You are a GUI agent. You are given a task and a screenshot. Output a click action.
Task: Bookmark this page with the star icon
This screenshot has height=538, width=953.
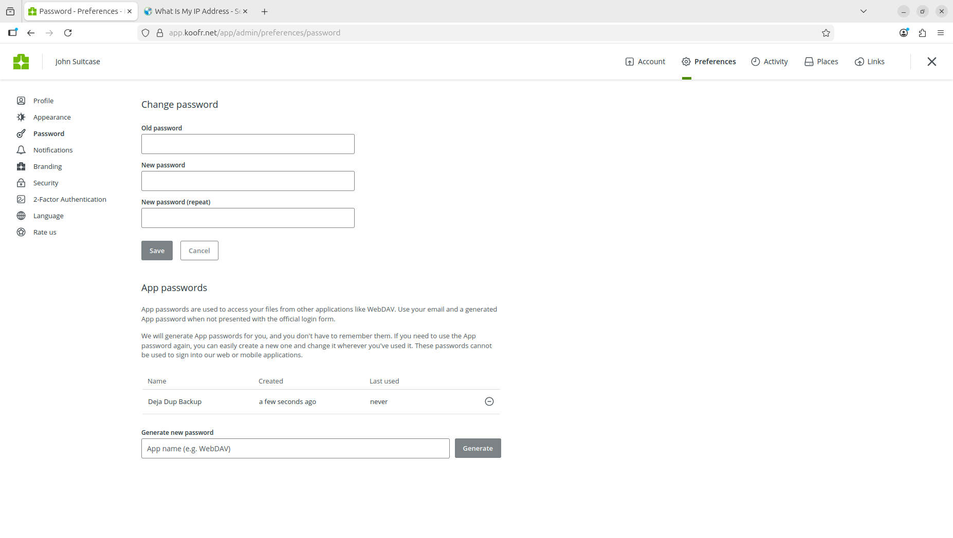(x=826, y=32)
